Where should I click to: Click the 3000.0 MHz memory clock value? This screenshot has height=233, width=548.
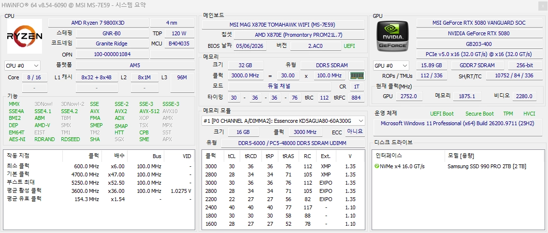coord(245,75)
